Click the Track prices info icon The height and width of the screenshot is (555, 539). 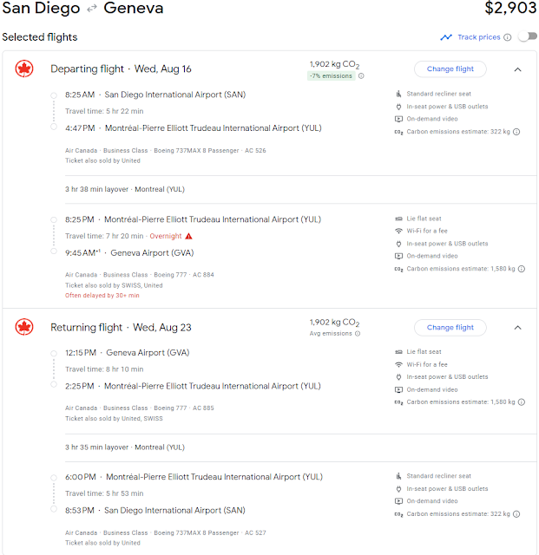point(508,37)
